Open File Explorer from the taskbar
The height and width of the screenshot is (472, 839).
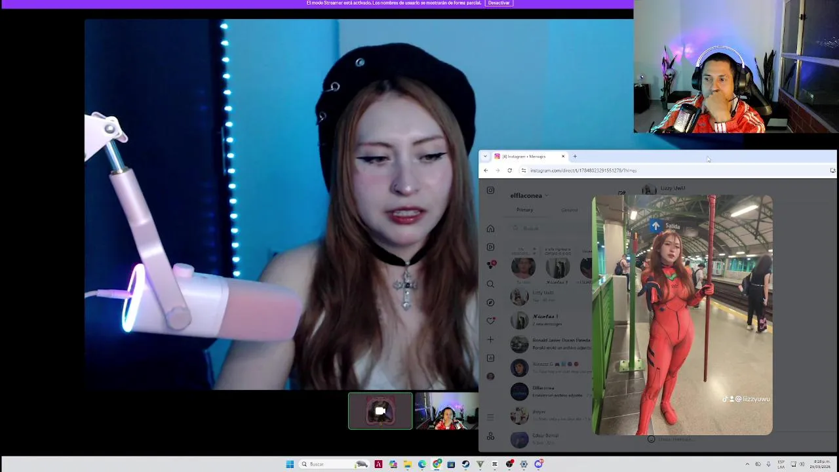pyautogui.click(x=407, y=464)
